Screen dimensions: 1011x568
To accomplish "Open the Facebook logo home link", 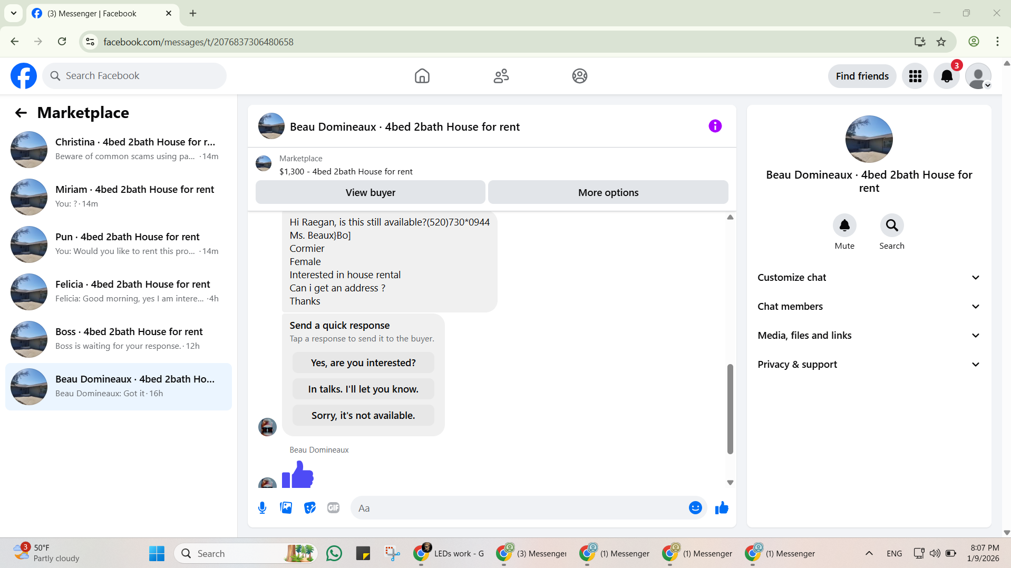I will [x=24, y=76].
